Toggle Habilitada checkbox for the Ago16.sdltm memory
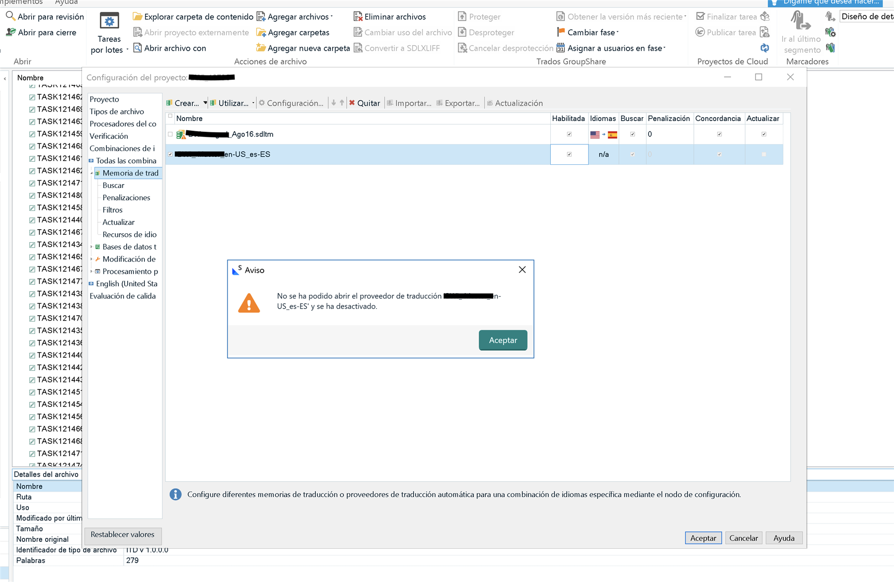Viewport: 894px width, 582px height. (569, 134)
